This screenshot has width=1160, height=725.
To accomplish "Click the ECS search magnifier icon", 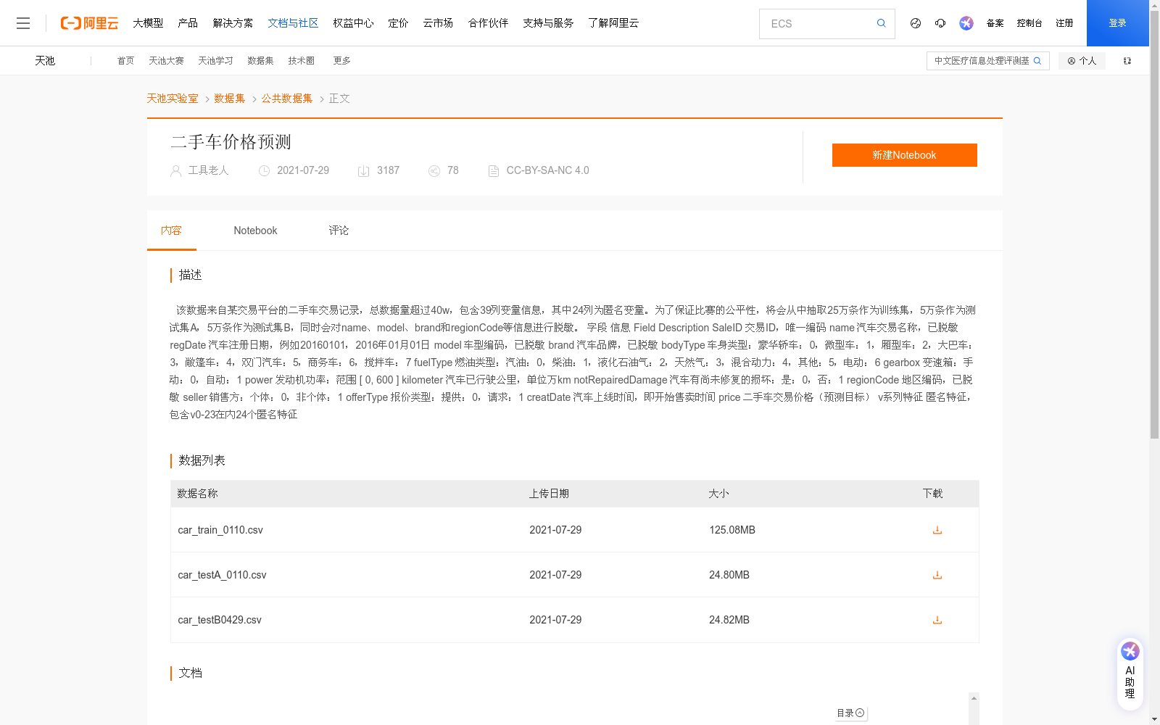I will (x=882, y=23).
